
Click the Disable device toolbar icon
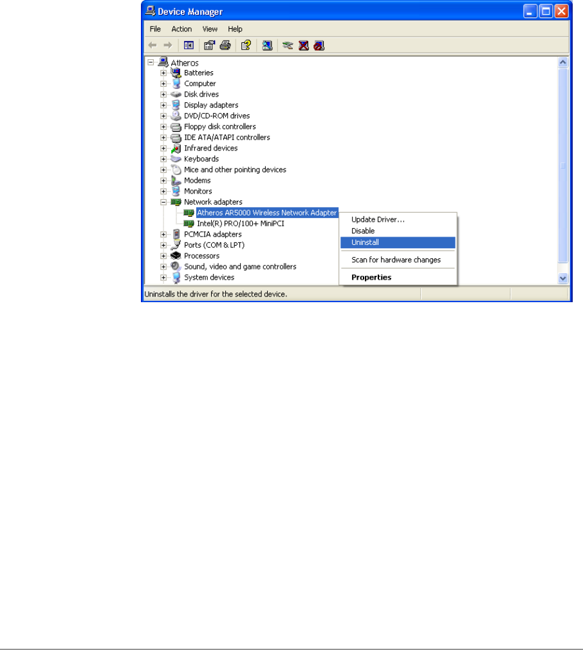pos(319,45)
